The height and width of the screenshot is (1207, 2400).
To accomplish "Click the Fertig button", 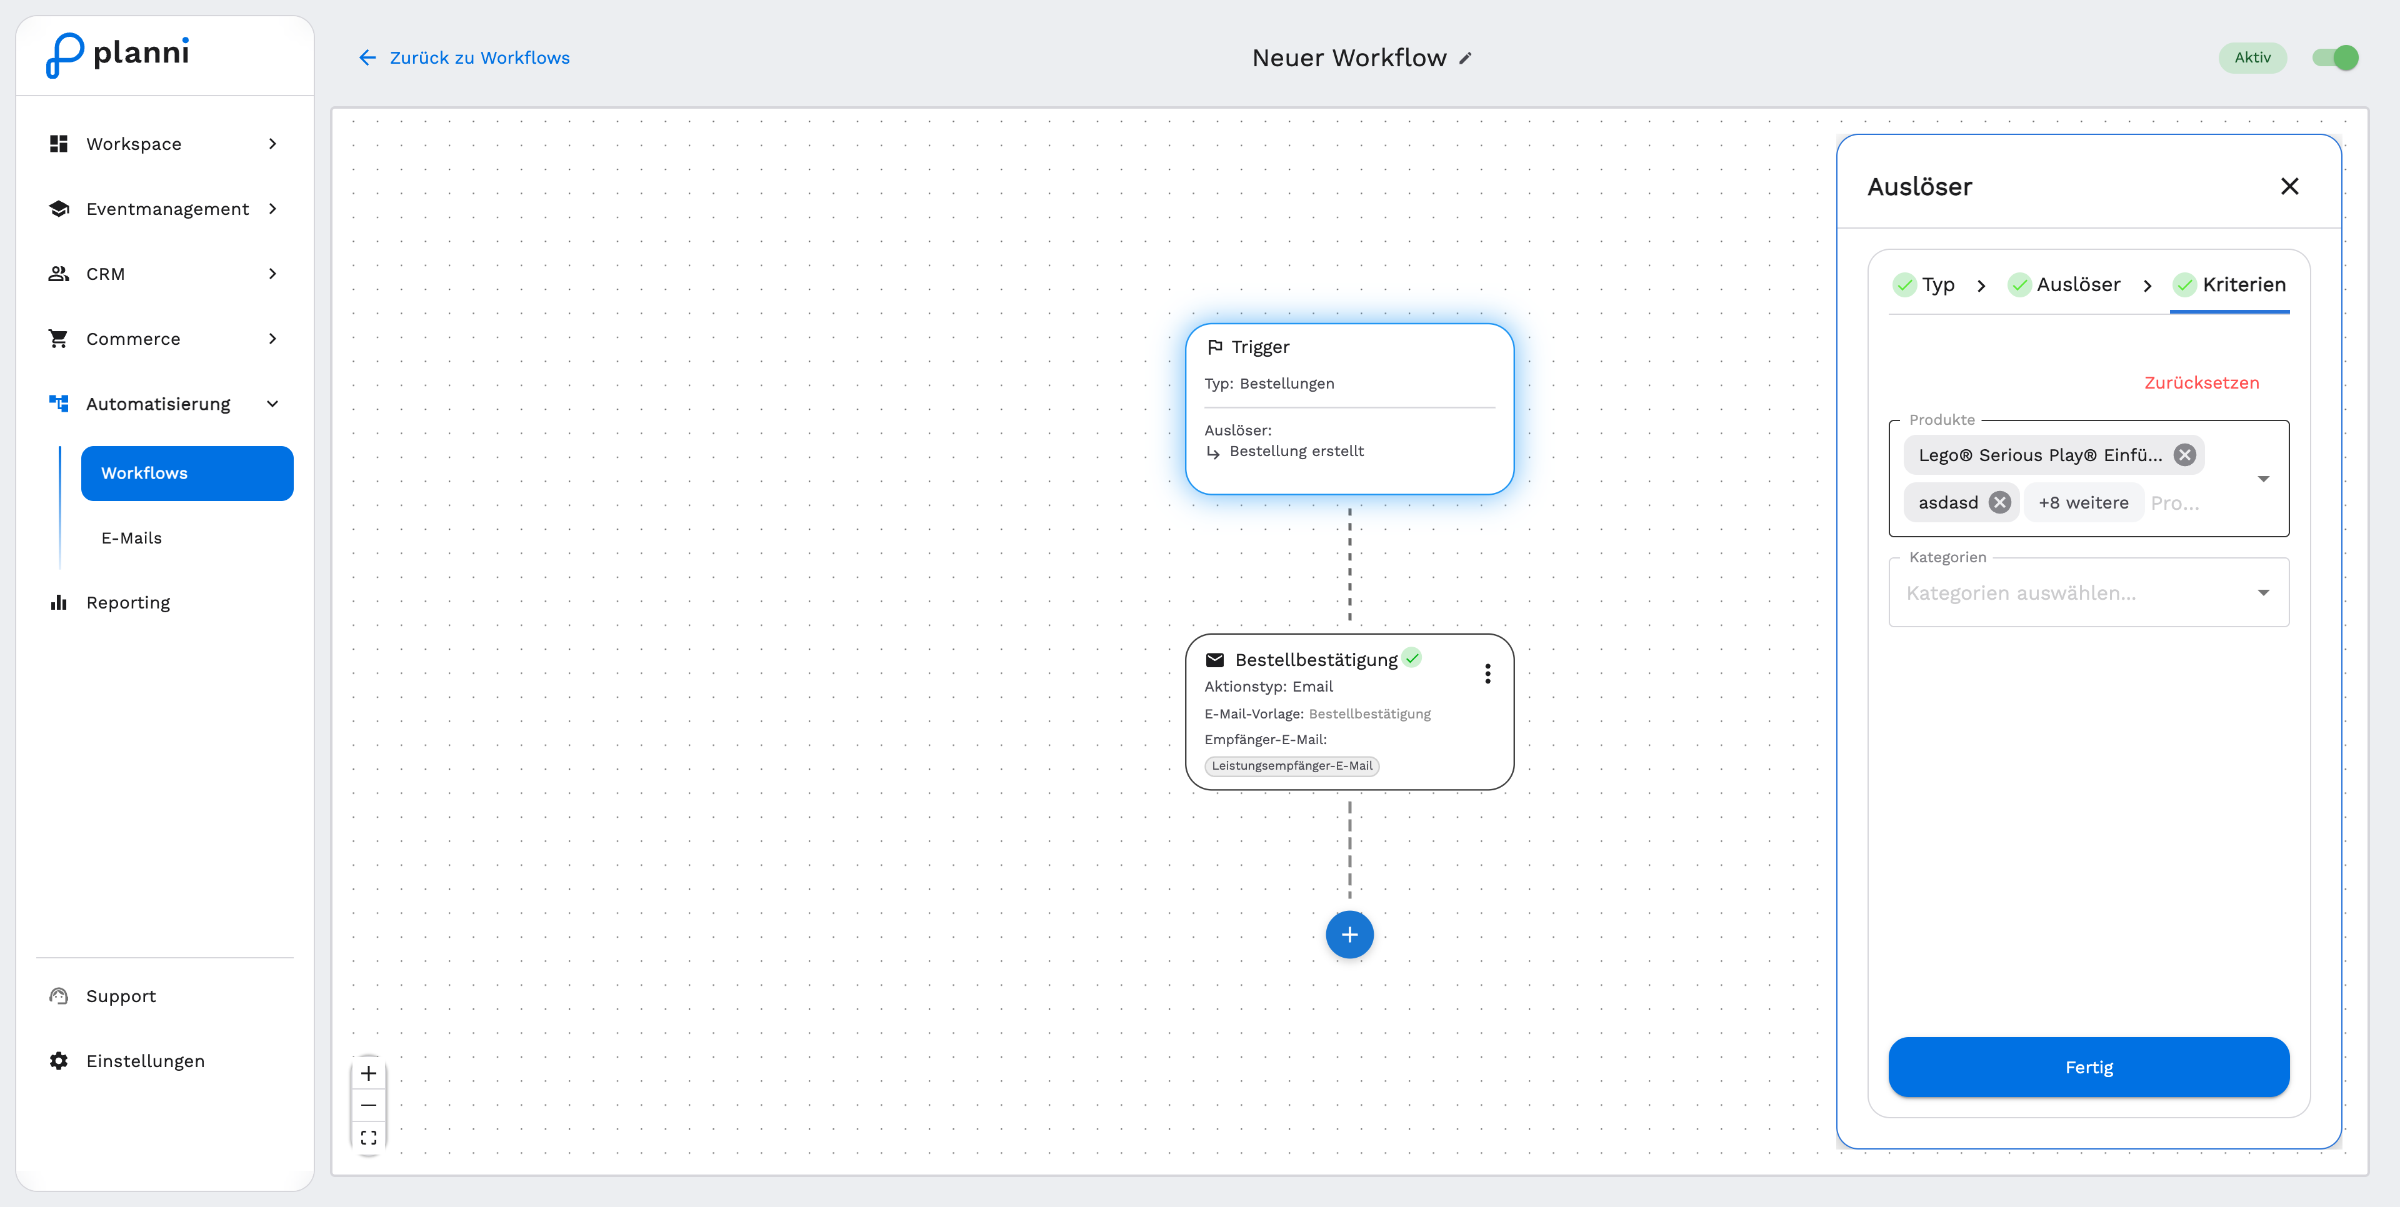I will pyautogui.click(x=2089, y=1067).
